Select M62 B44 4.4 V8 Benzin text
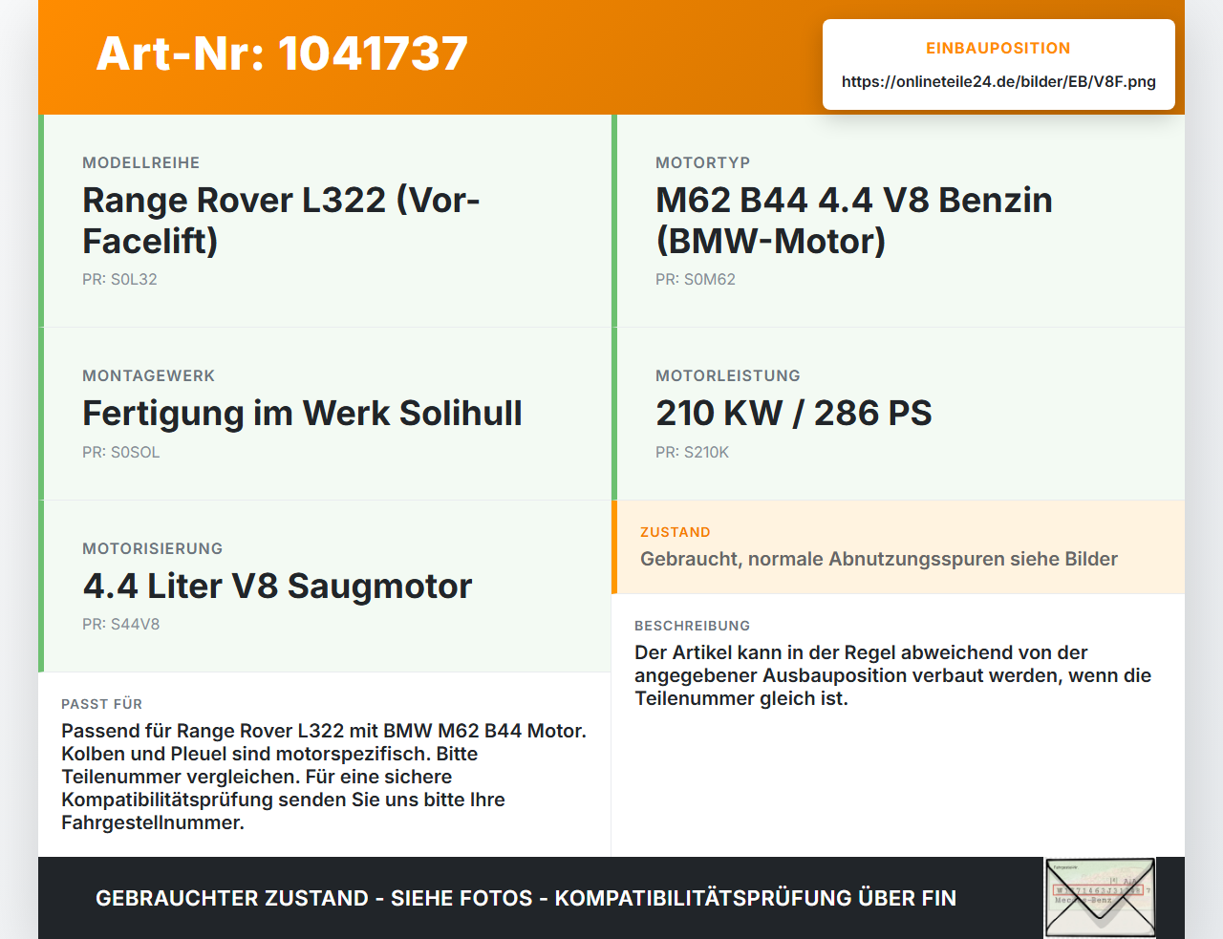The image size is (1223, 939). point(854,220)
